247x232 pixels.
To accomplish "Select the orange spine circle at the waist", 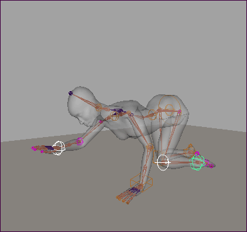I will [x=152, y=114].
